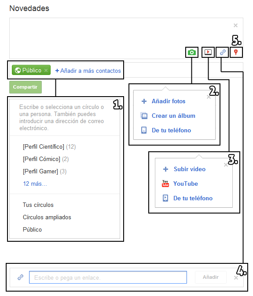
Task: Click the album icon beside Crear un álbum
Action: 144,116
